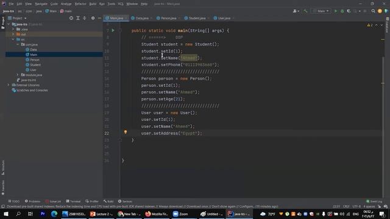This screenshot has height=219, width=390.
Task: Open the Navigate menu
Action: click(41, 4)
